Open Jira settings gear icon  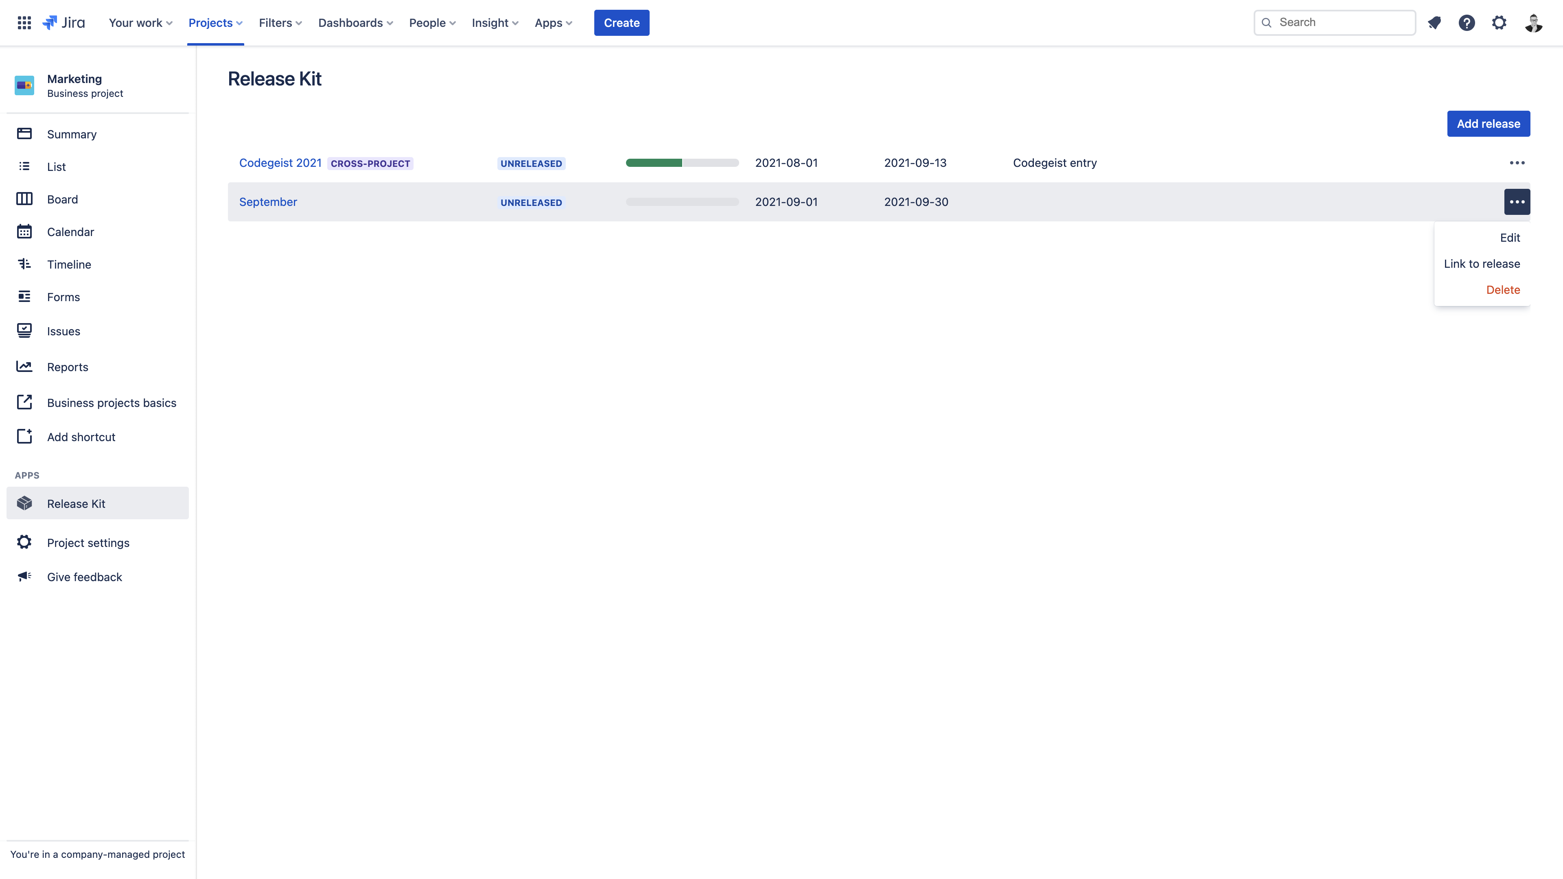[x=1499, y=23]
